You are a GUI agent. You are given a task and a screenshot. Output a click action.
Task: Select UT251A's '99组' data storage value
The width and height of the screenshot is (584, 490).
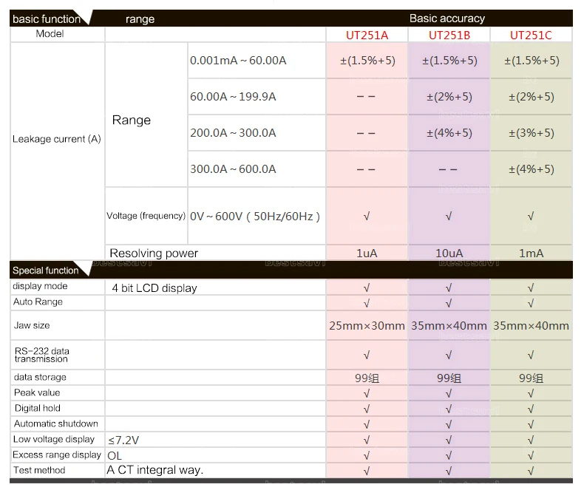367,378
